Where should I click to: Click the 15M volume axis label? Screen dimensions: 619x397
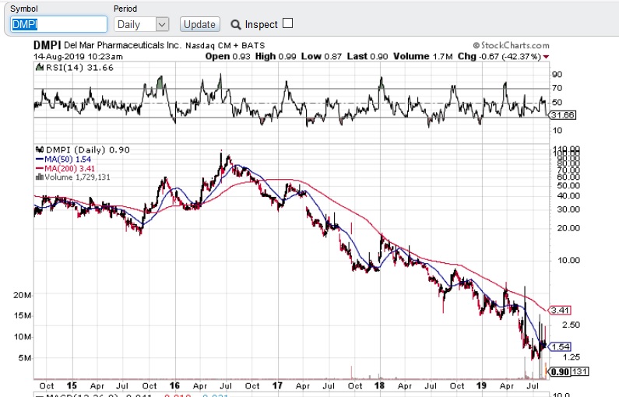[22, 316]
